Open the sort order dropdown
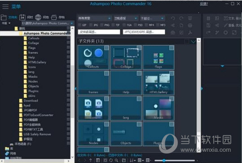242x163 pixels. 132,160
